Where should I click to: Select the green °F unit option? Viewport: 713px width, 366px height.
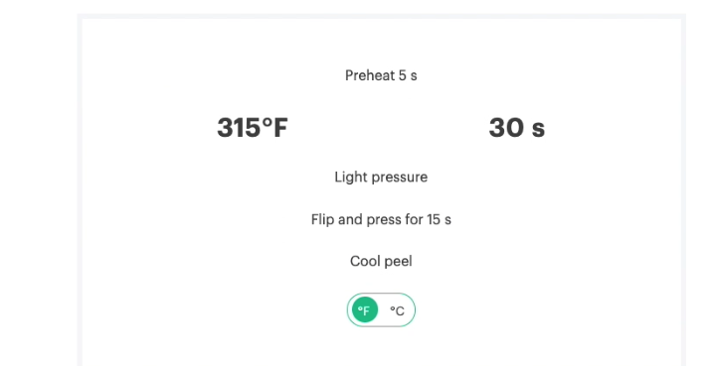tap(365, 310)
